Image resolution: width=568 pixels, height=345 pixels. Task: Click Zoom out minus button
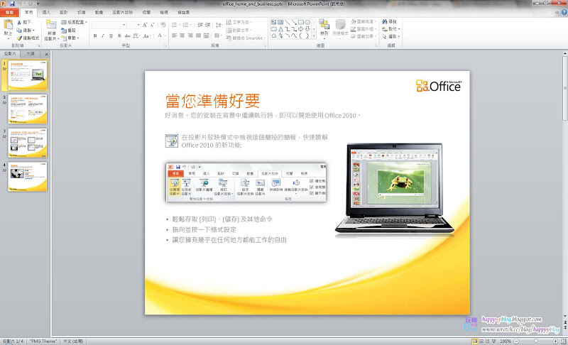(516, 341)
